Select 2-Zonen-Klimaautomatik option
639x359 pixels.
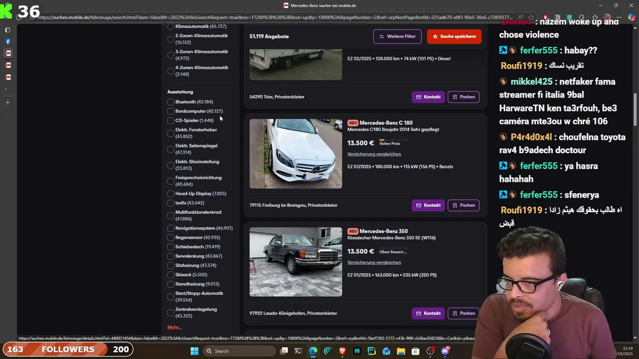point(171,39)
